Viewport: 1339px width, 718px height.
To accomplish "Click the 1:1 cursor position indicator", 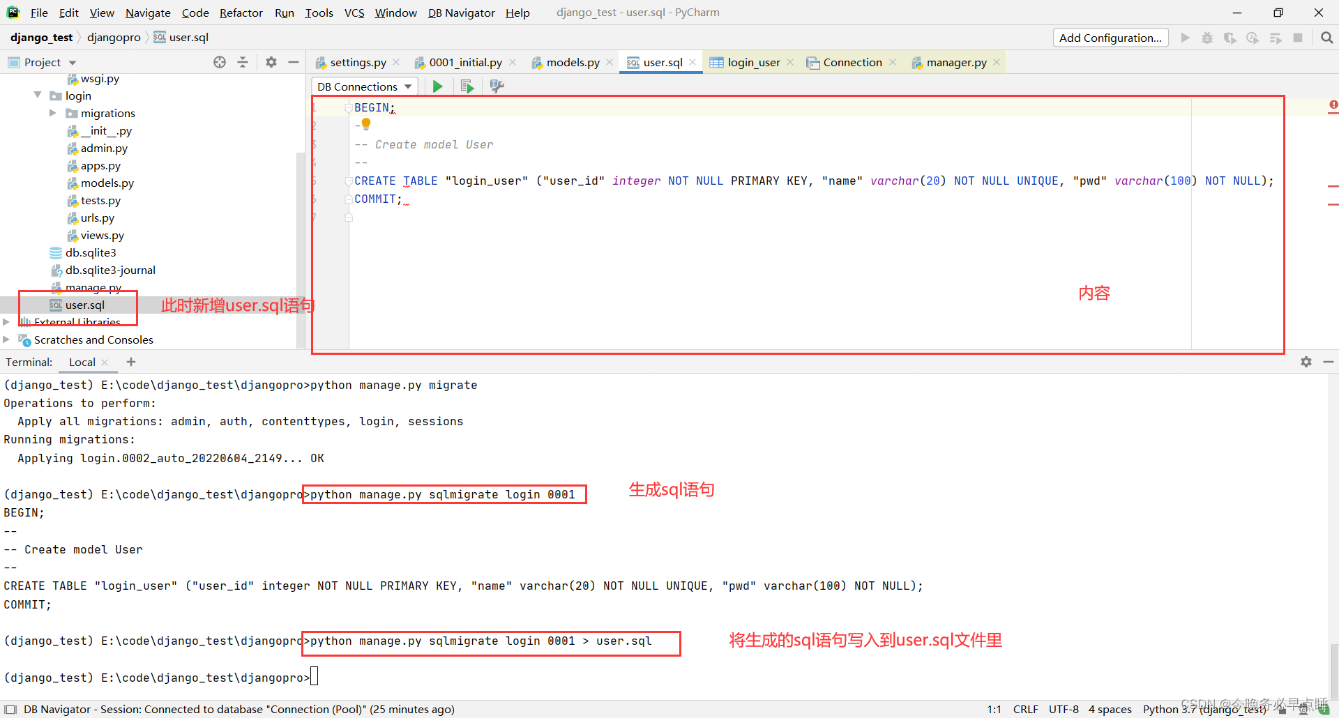I will [x=994, y=709].
